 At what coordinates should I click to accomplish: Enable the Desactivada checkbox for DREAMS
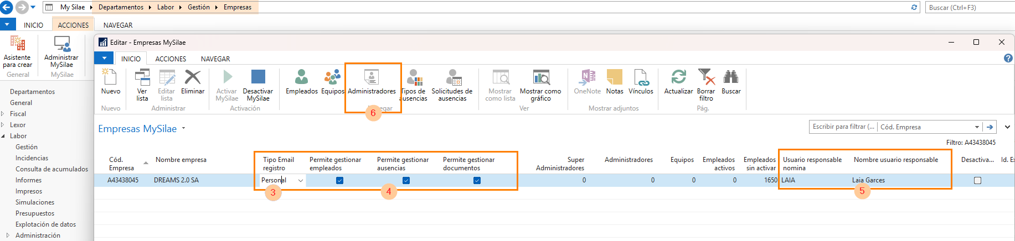pos(977,180)
